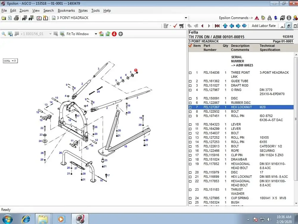Screen dimensions: 298x224
Task: Open the Tools menu
Action: point(95,10)
